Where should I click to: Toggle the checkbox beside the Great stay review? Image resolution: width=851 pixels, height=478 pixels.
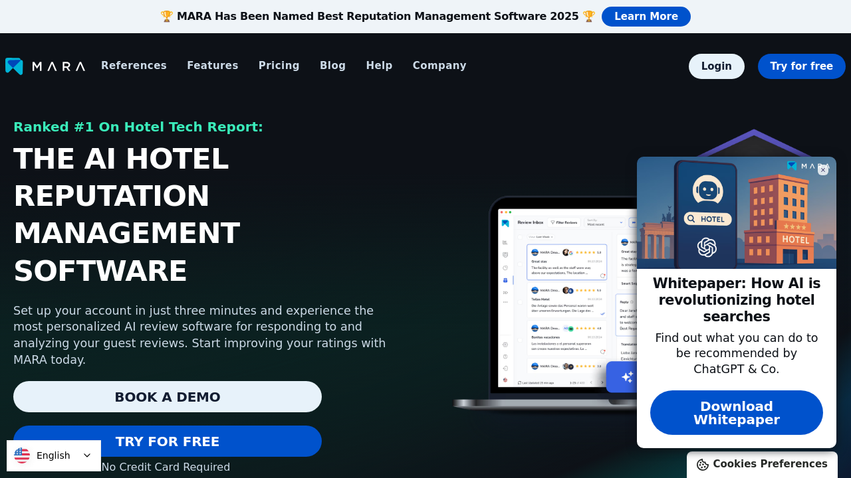pos(520,264)
